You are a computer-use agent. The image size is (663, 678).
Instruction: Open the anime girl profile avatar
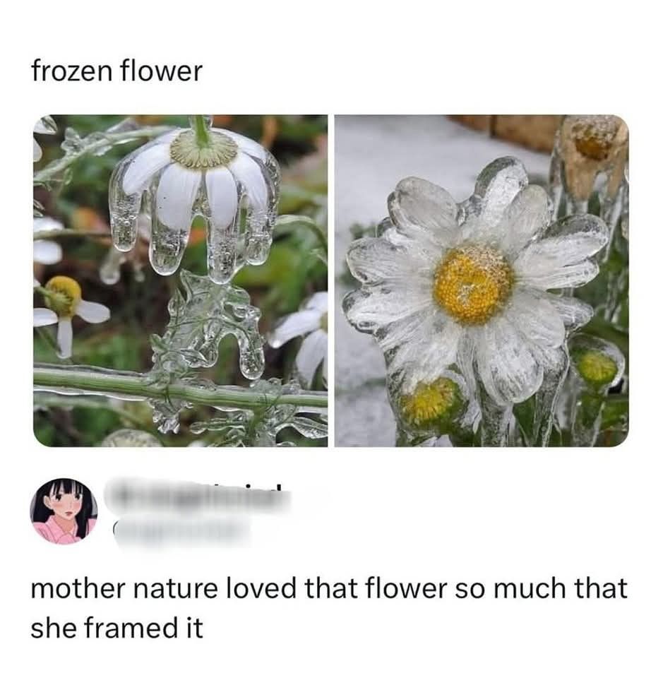[x=64, y=511]
